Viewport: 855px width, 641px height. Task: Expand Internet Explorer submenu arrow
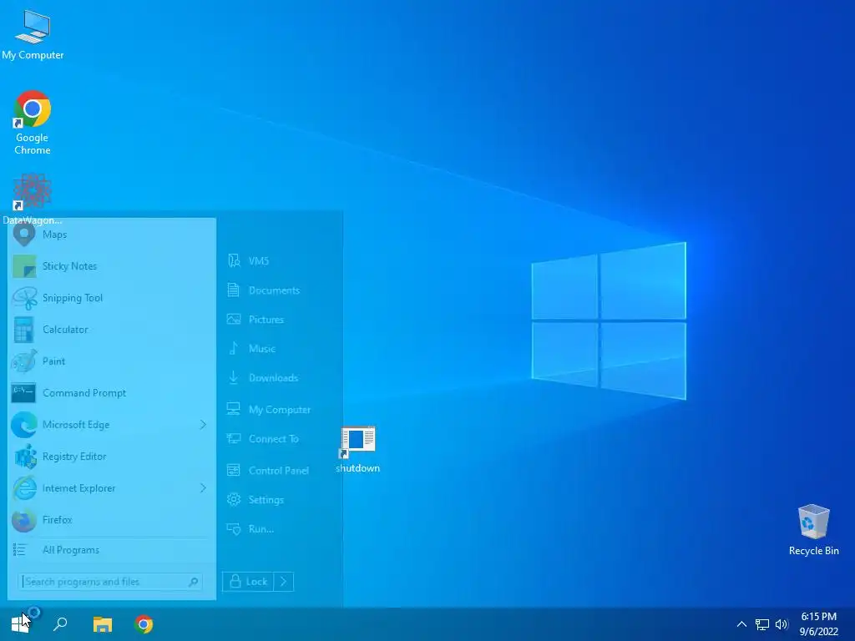203,487
